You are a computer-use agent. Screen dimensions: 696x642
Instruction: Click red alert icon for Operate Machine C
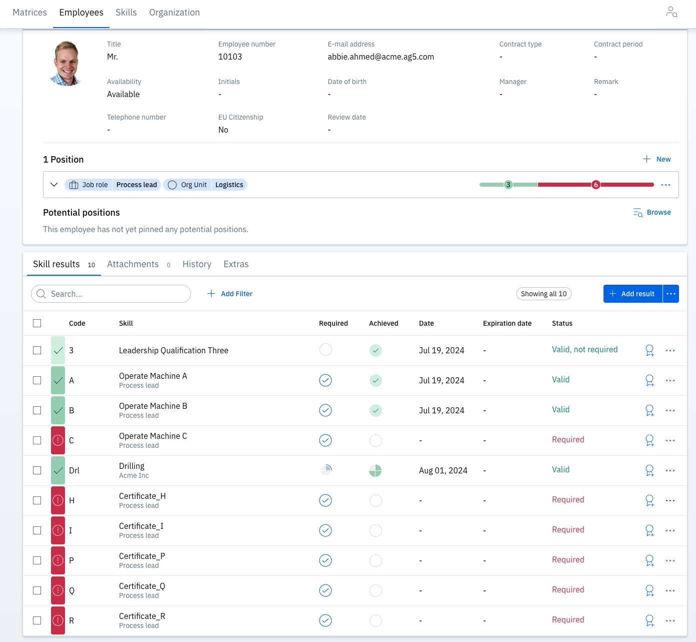tap(58, 440)
